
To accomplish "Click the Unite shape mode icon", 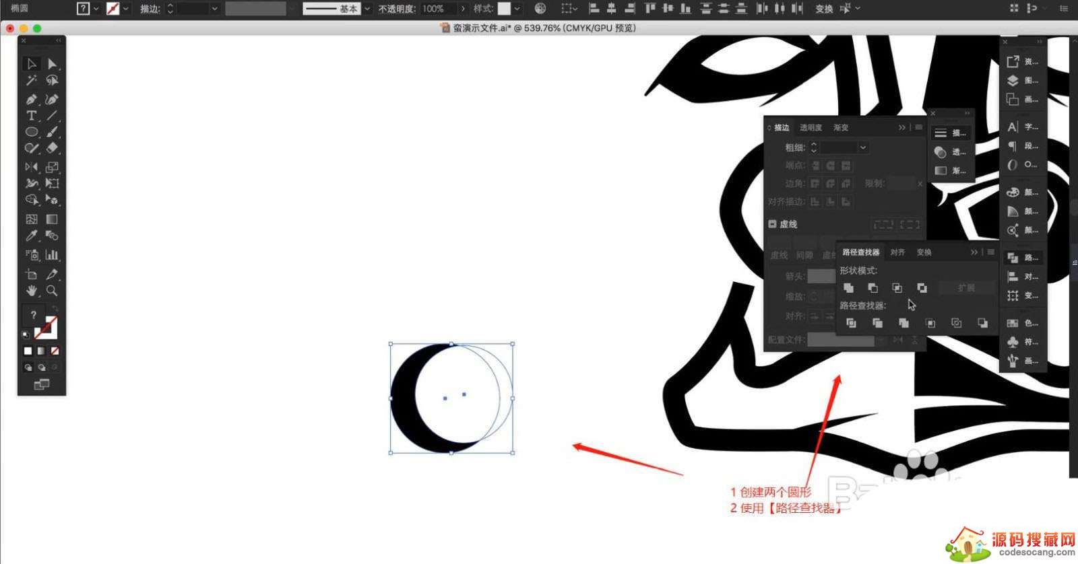I will 848,288.
